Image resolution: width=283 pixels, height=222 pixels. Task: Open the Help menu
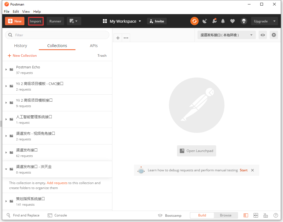point(37,12)
